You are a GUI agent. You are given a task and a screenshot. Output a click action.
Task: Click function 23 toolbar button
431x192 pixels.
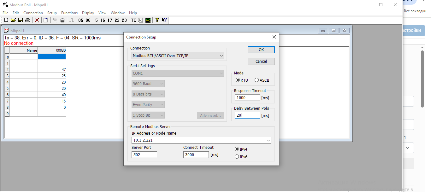tap(124, 20)
